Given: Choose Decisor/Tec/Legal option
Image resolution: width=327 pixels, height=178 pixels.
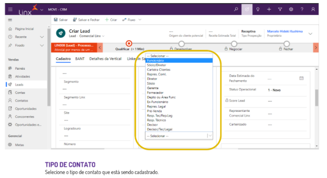Looking at the screenshot, I should tap(179, 129).
